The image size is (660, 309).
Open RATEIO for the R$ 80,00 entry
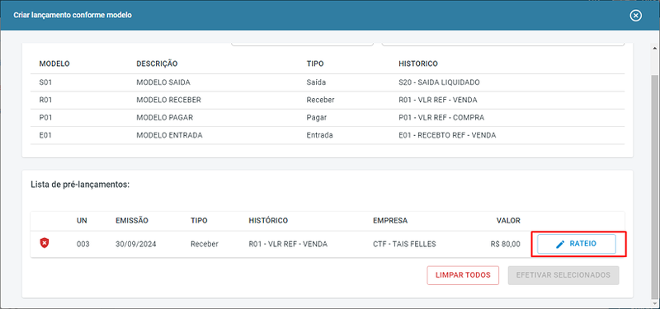(576, 244)
